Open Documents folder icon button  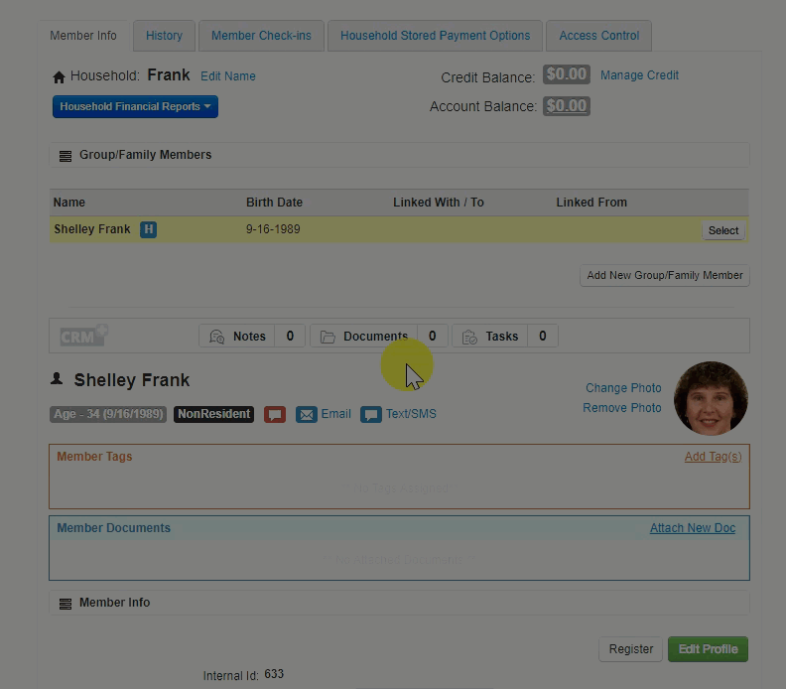(327, 337)
